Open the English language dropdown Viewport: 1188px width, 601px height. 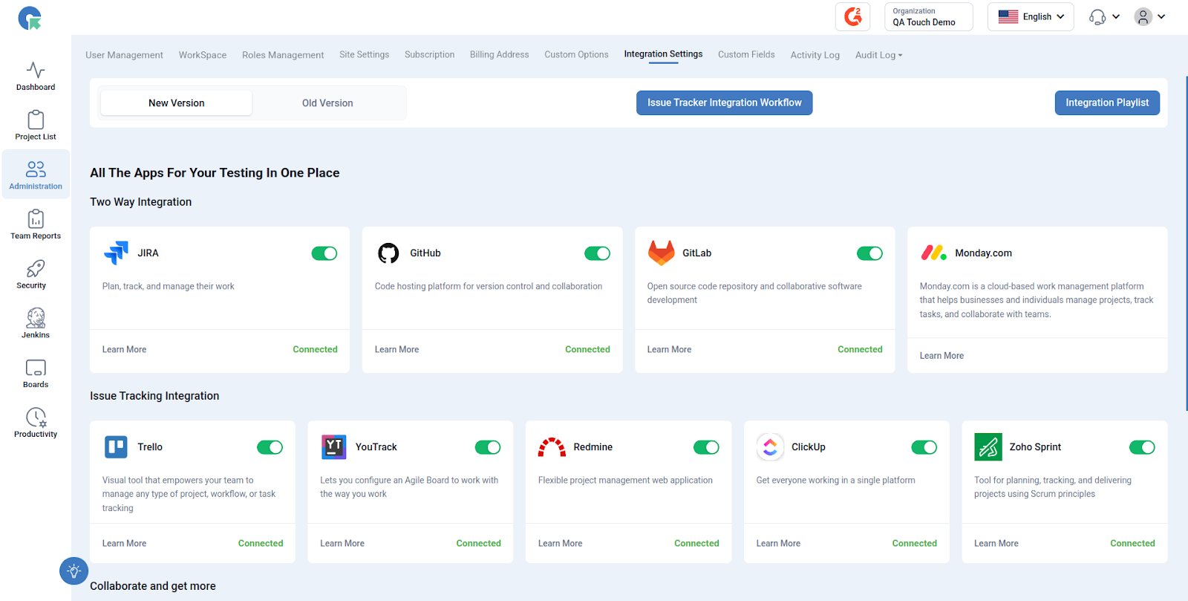point(1031,16)
